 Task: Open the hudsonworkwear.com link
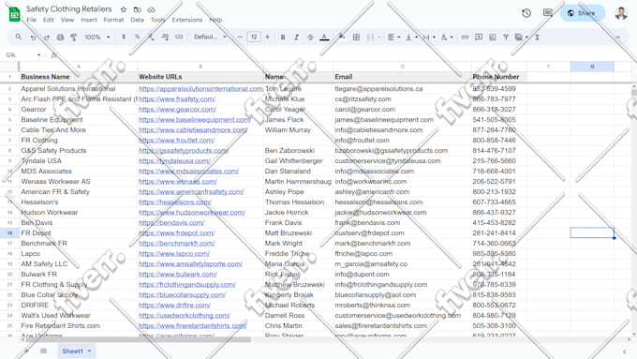click(x=192, y=212)
